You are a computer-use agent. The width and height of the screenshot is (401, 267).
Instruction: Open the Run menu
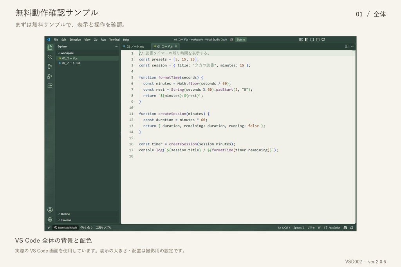pos(103,39)
